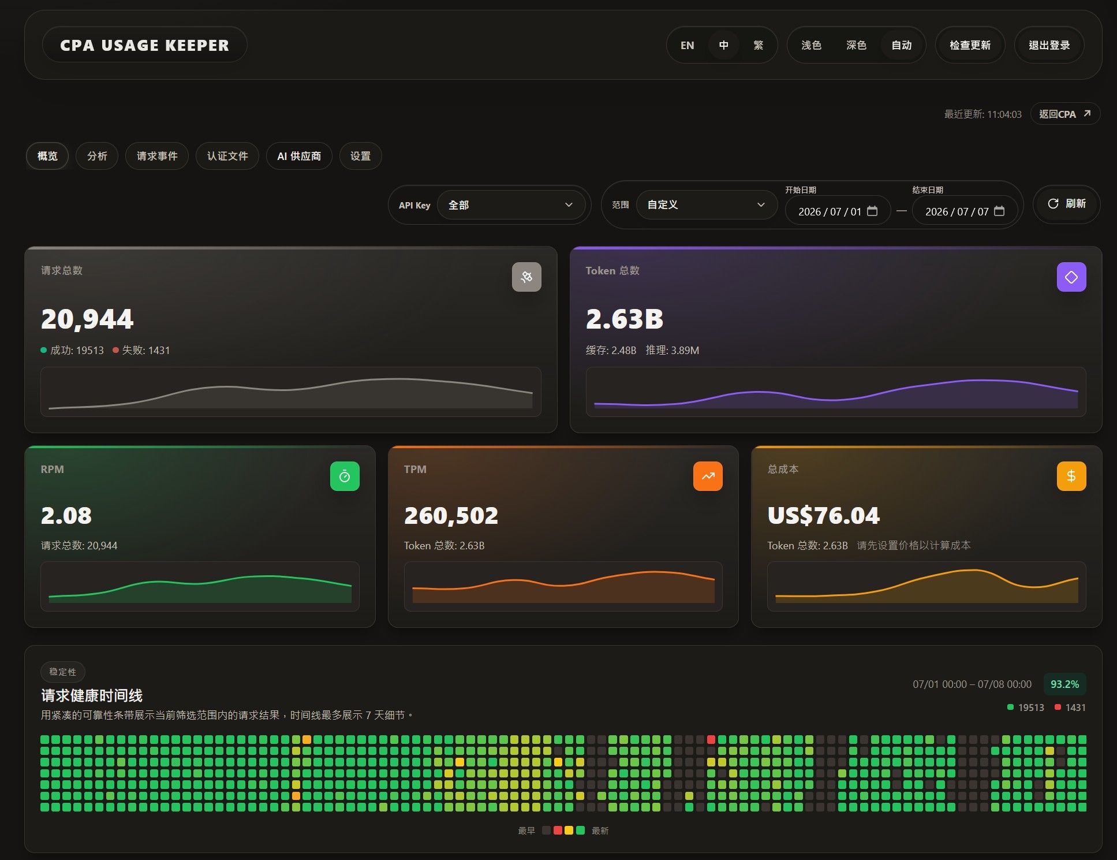Screen dimensions: 1117x860
Task: Switch language to 繁 traditional Chinese
Action: 759,45
